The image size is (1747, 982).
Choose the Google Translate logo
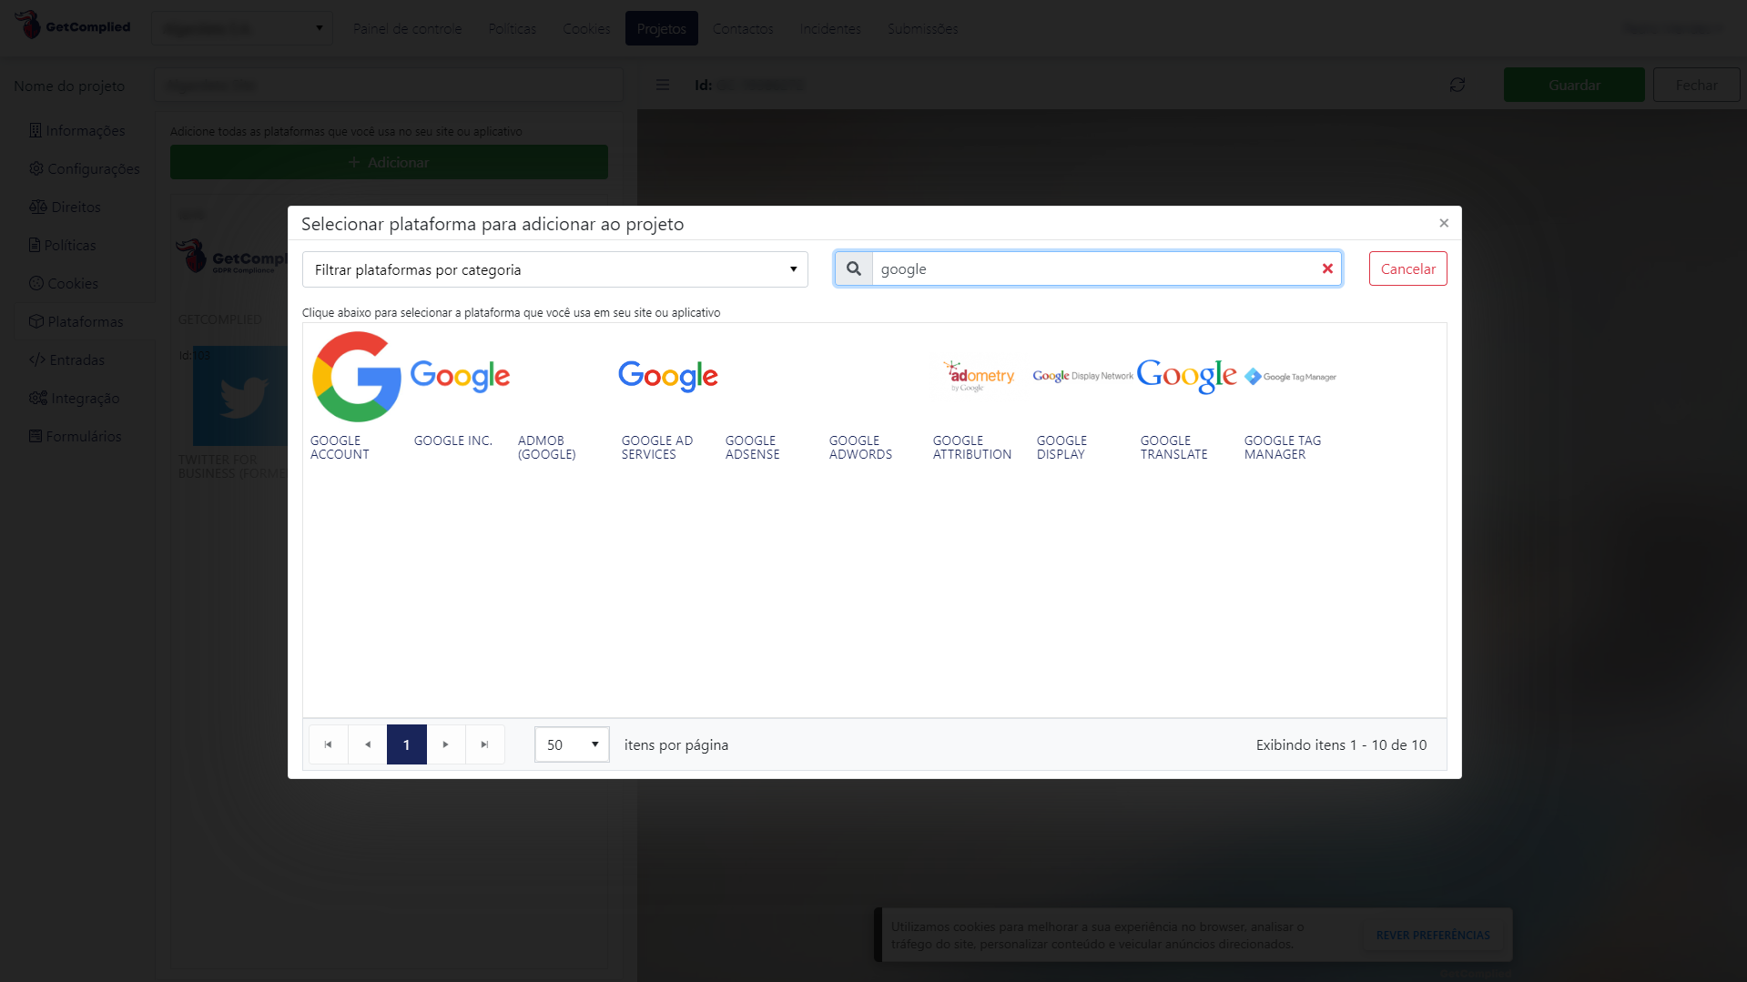coord(1186,376)
